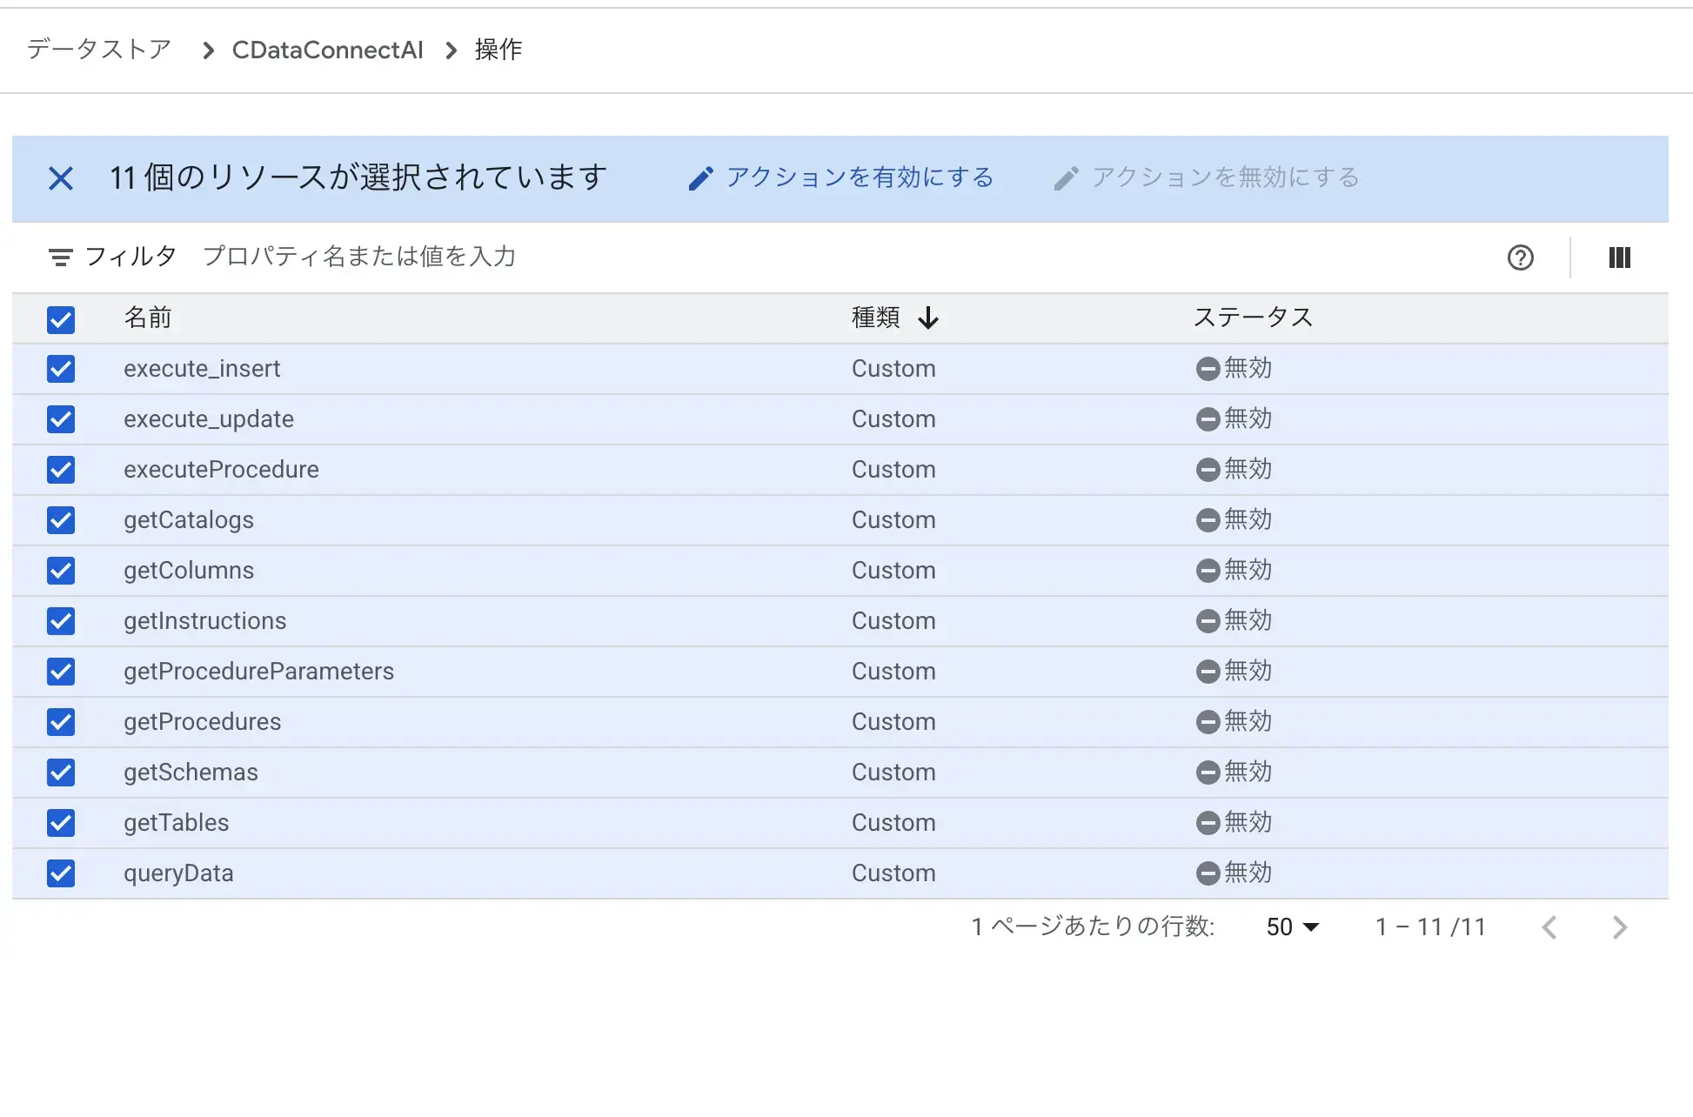Uncheck the getCatalogs row checkbox
Screen dimensions: 1693x1117
point(61,520)
